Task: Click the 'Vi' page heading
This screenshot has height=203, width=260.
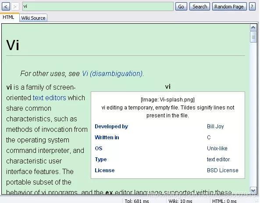Action: 13,45
